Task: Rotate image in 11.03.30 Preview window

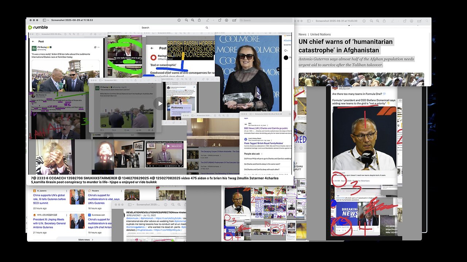Action: click(405, 21)
